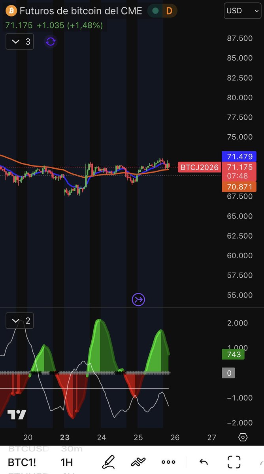Screen dimensions: 264x474
Task: Tap the 55.000 price scale value
Action: 240,295
